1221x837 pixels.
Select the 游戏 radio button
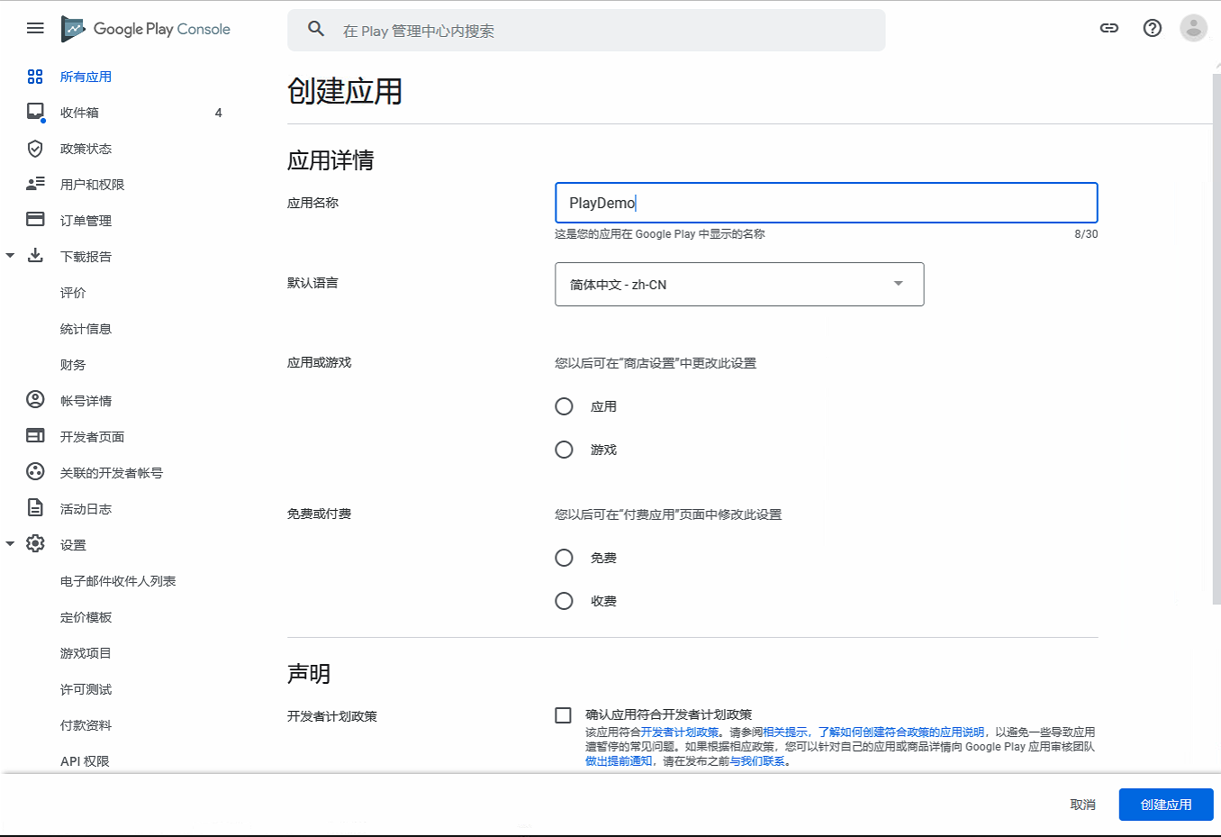click(x=564, y=450)
